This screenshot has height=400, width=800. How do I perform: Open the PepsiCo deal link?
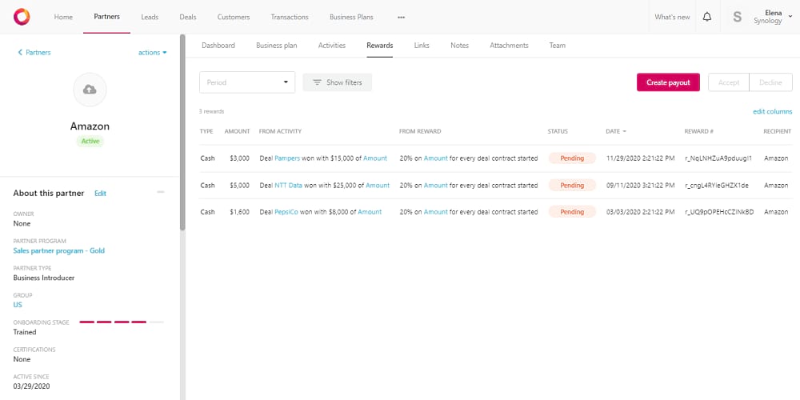click(x=286, y=212)
